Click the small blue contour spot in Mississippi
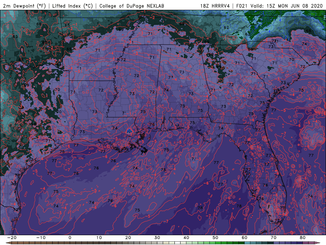The height and width of the screenshot is (245, 326). point(129,131)
